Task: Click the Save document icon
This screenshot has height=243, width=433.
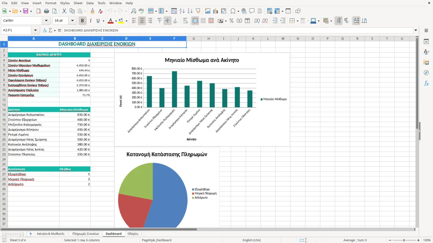Action: pyautogui.click(x=26, y=11)
